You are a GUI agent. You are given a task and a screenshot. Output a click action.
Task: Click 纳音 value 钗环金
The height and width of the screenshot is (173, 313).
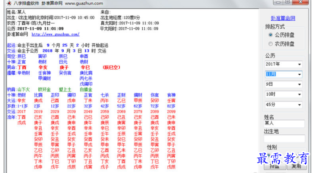(x=44, y=89)
